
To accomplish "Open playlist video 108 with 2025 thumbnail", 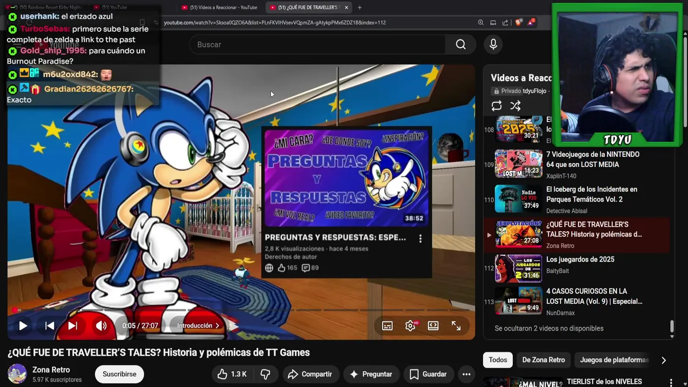I will [x=519, y=130].
